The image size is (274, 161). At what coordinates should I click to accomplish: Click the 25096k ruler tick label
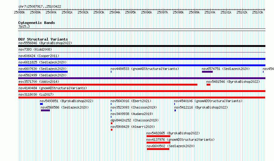coord(147,12)
